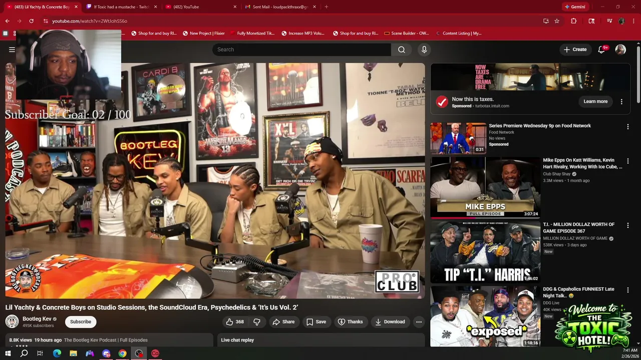Select the Lil Yachty & Concrete Boys tab
The height and width of the screenshot is (360, 641).
pyautogui.click(x=43, y=7)
